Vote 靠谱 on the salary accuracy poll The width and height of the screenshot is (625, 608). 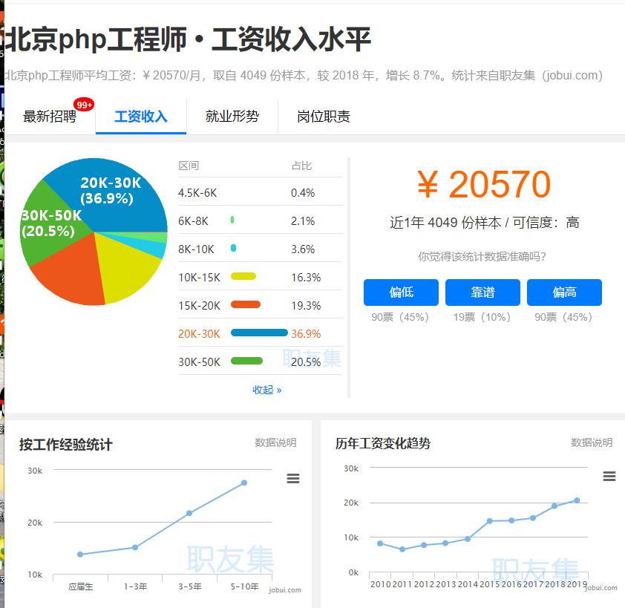482,292
